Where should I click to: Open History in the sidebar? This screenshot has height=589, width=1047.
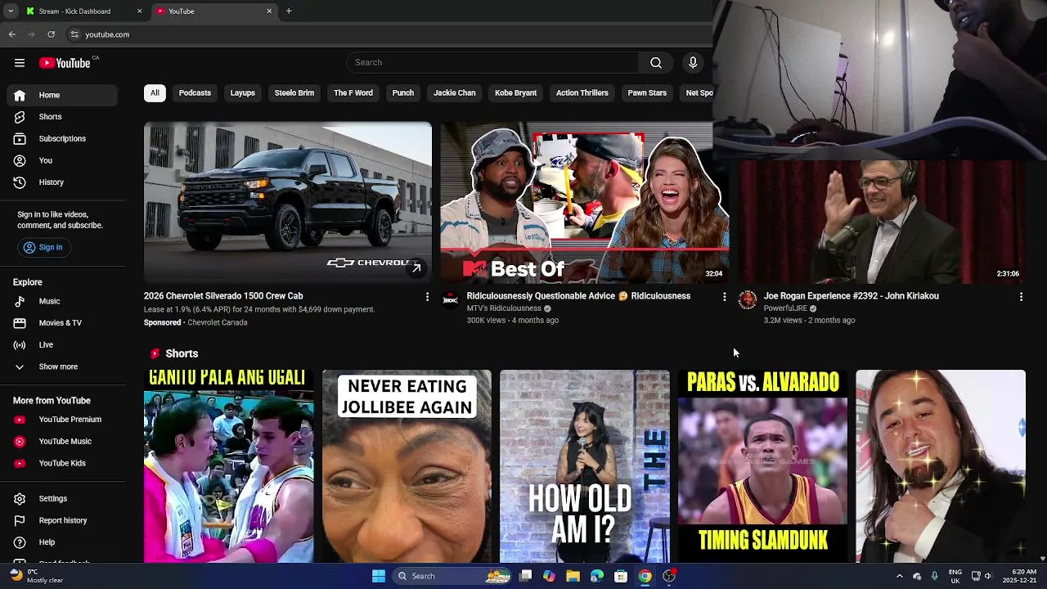[62, 182]
